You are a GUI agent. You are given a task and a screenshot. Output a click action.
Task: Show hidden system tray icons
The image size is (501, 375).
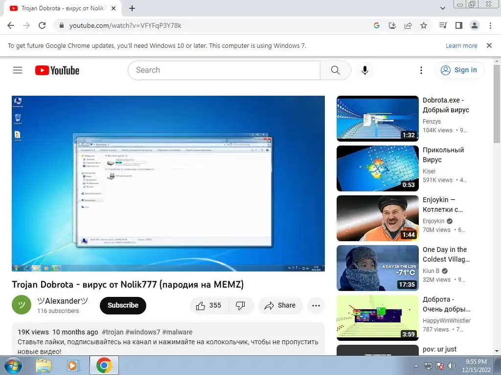[416, 366]
